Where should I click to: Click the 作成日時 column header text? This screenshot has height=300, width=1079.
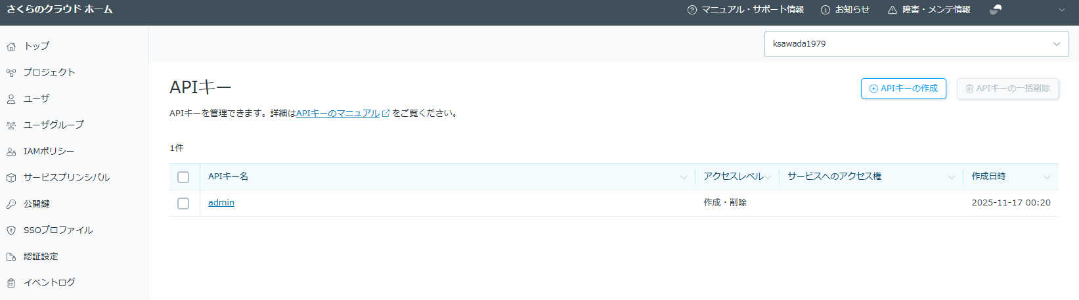tap(988, 177)
